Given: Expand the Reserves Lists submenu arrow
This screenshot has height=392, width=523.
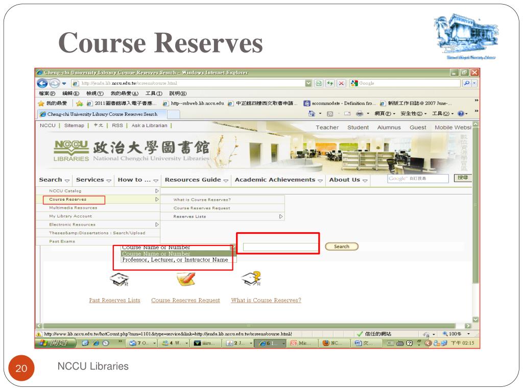Looking at the screenshot, I should 281,216.
